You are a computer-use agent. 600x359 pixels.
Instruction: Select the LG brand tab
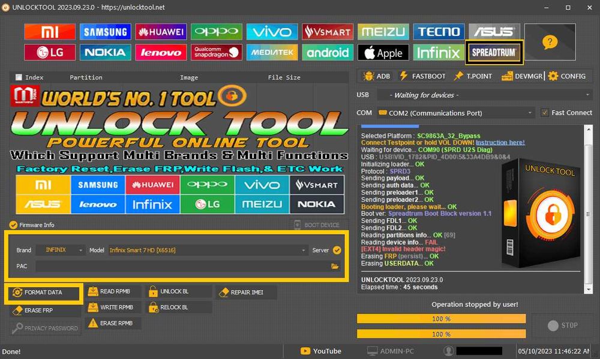50,52
